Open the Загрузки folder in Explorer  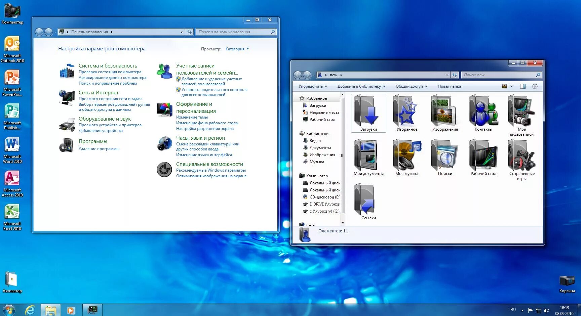pyautogui.click(x=368, y=112)
